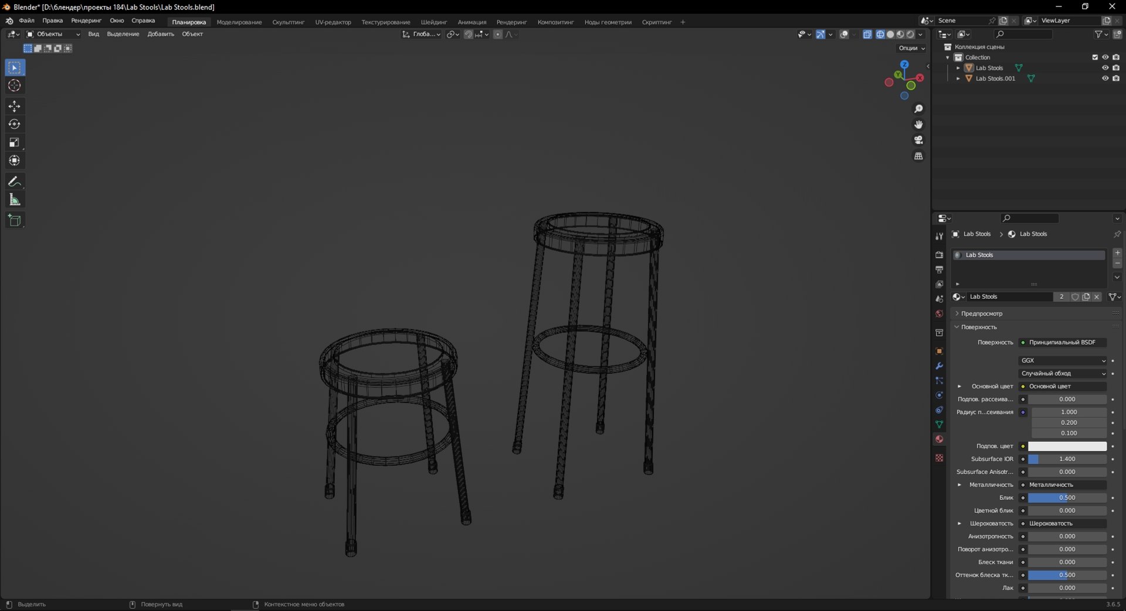
Task: Open the Material properties tab
Action: [x=939, y=439]
